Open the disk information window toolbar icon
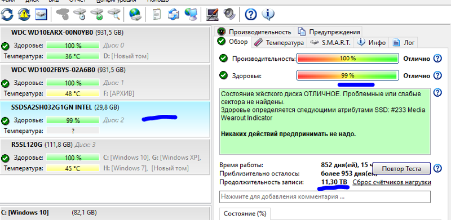The height and width of the screenshot is (220, 451). tap(41, 14)
